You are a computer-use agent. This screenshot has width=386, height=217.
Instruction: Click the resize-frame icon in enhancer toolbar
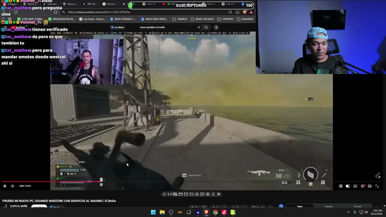[186, 194]
